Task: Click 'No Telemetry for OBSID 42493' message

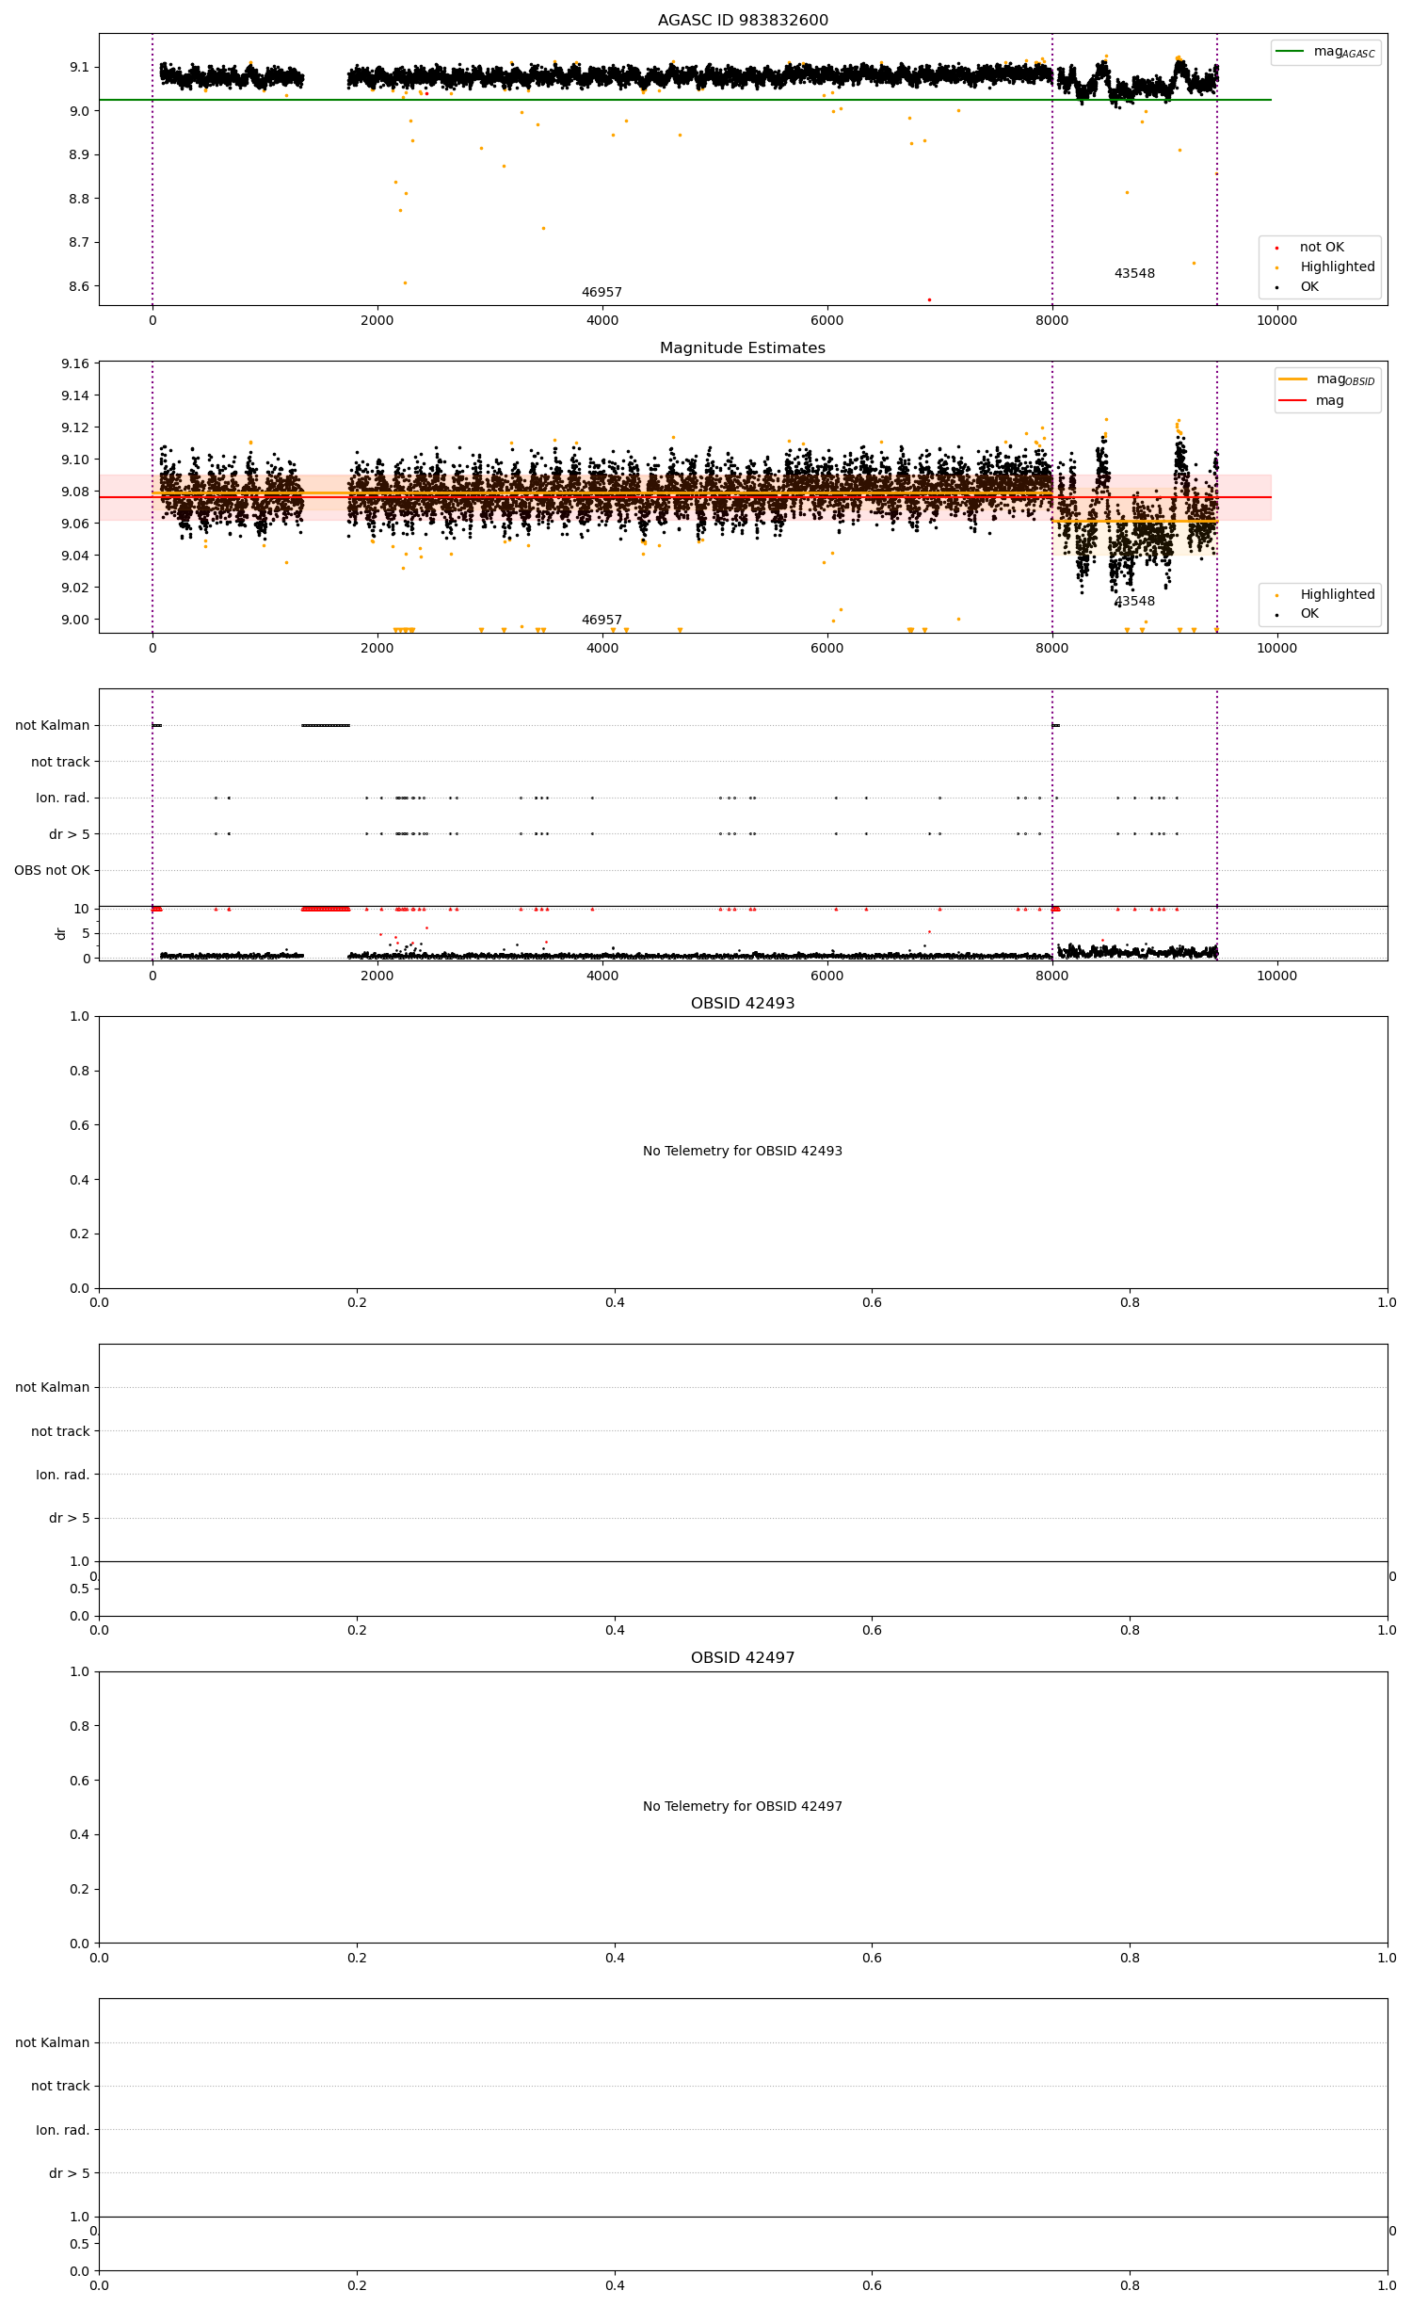Action: (743, 1151)
